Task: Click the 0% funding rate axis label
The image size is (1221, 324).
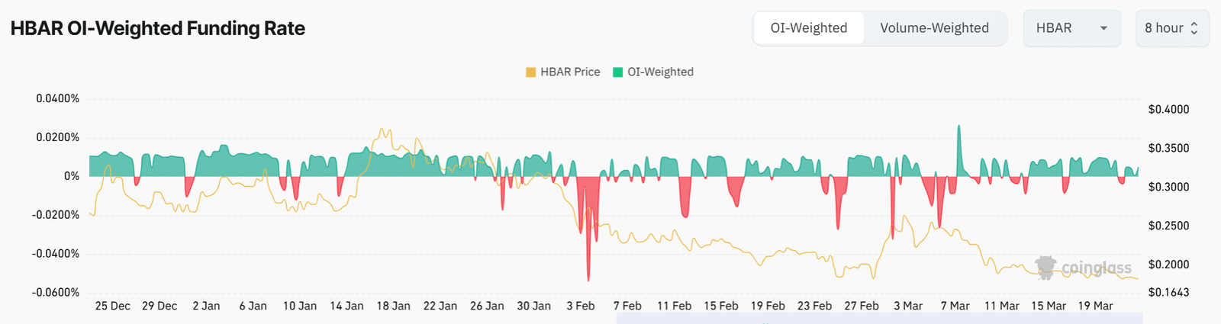Action: [72, 176]
